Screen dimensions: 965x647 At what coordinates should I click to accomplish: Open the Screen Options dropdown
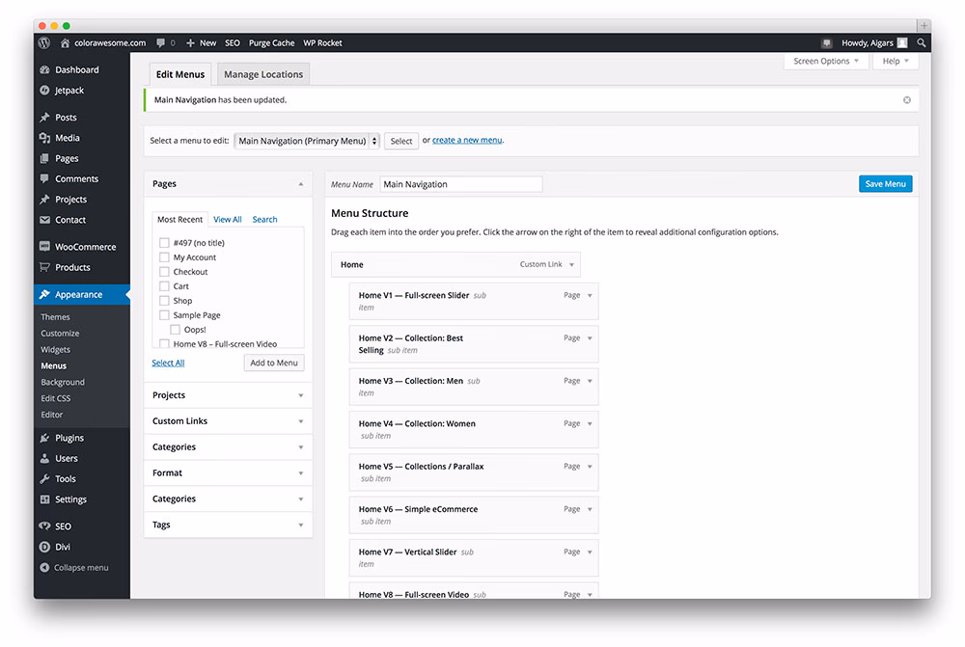point(826,61)
